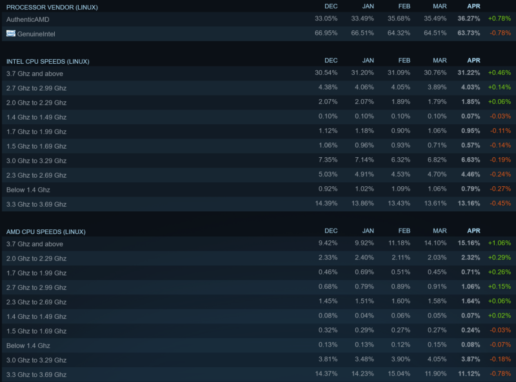Click the AMD 3.7 Ghz and above row
The height and width of the screenshot is (382, 516).
[x=259, y=244]
